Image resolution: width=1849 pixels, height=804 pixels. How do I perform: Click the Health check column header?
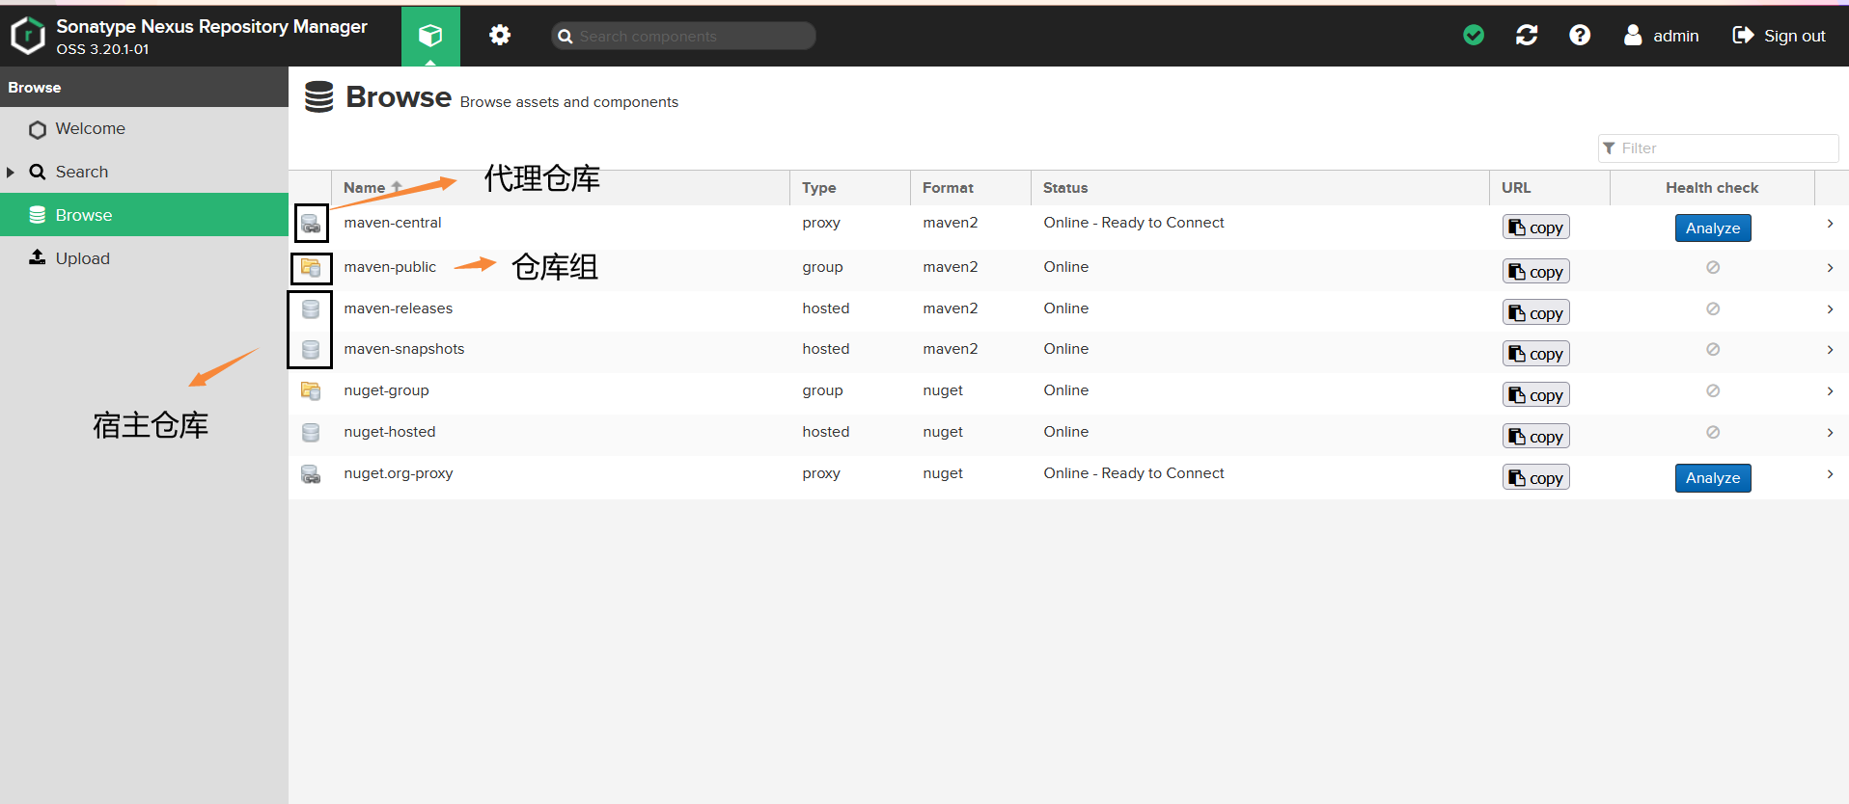click(x=1712, y=188)
